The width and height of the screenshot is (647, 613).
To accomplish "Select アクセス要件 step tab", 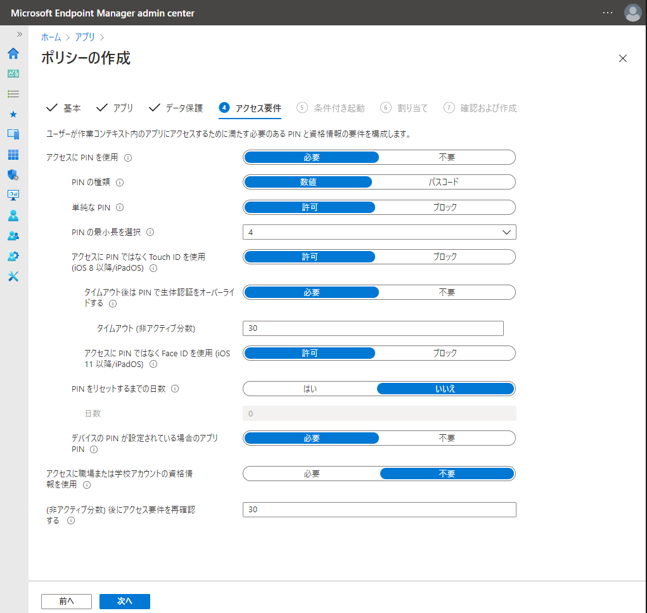I will point(250,108).
